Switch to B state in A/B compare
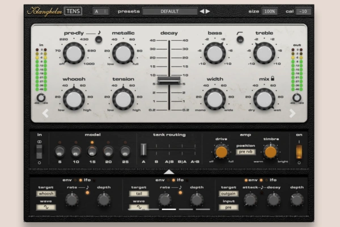 pos(105,11)
